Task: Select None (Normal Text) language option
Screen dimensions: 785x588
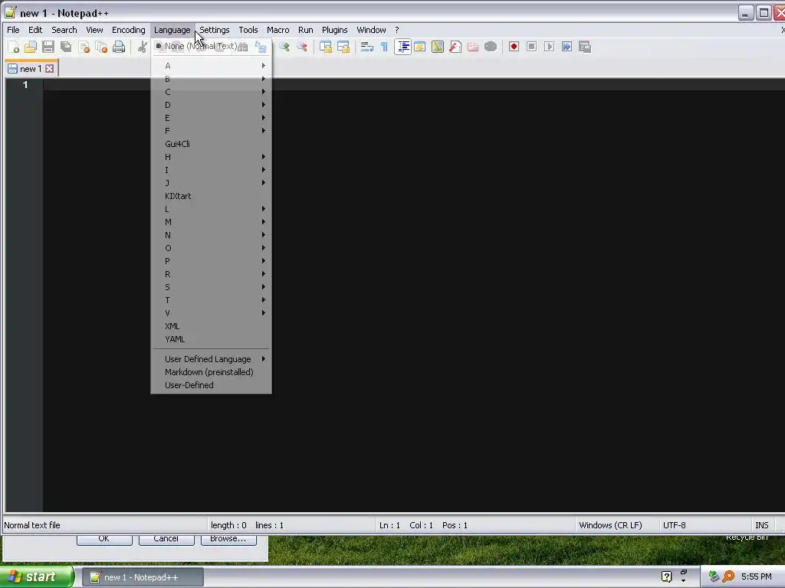Action: pyautogui.click(x=212, y=46)
